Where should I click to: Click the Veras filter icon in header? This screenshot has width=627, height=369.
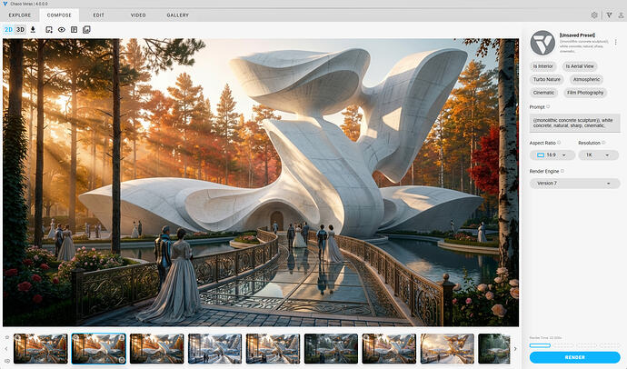608,15
